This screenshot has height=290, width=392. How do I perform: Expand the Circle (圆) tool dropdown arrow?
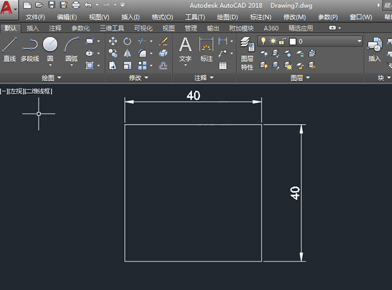[50, 65]
